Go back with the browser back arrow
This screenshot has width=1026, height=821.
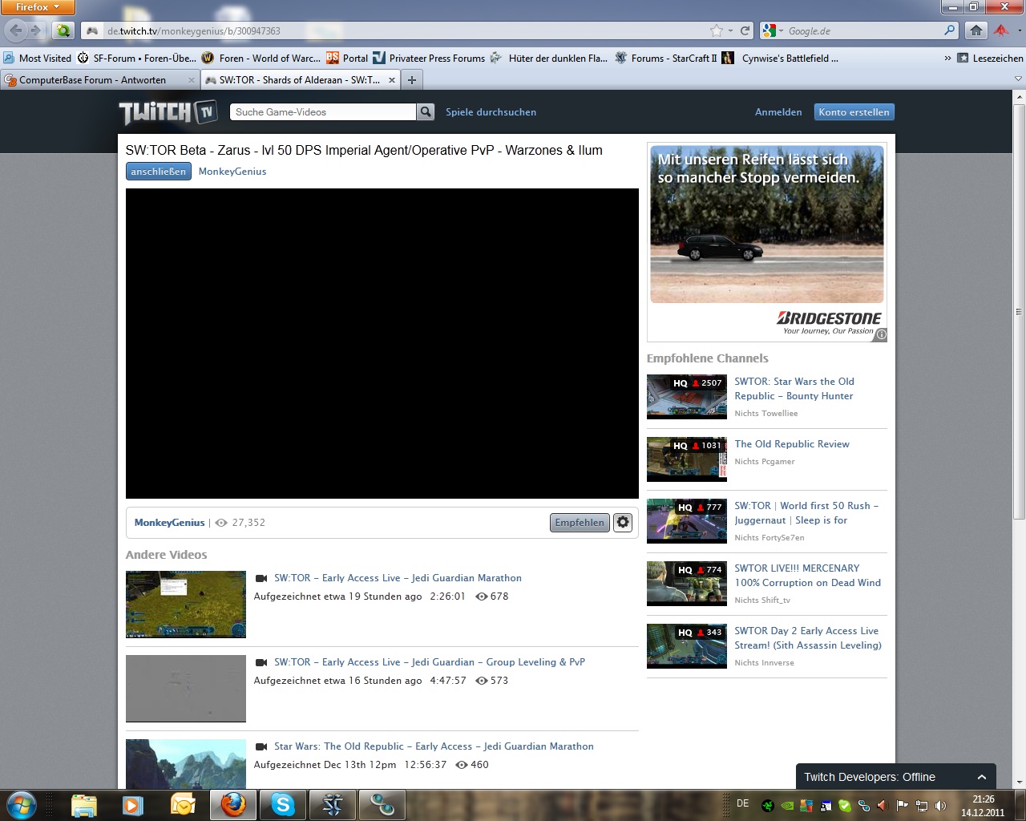point(16,30)
